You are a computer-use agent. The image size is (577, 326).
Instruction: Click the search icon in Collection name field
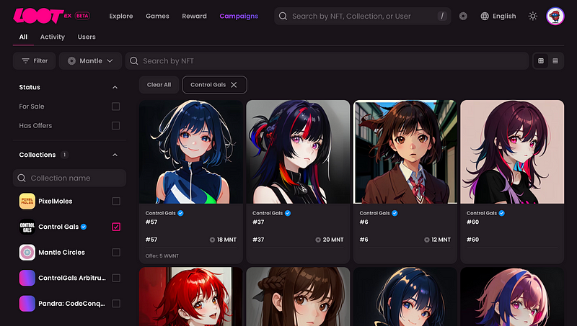tap(22, 178)
